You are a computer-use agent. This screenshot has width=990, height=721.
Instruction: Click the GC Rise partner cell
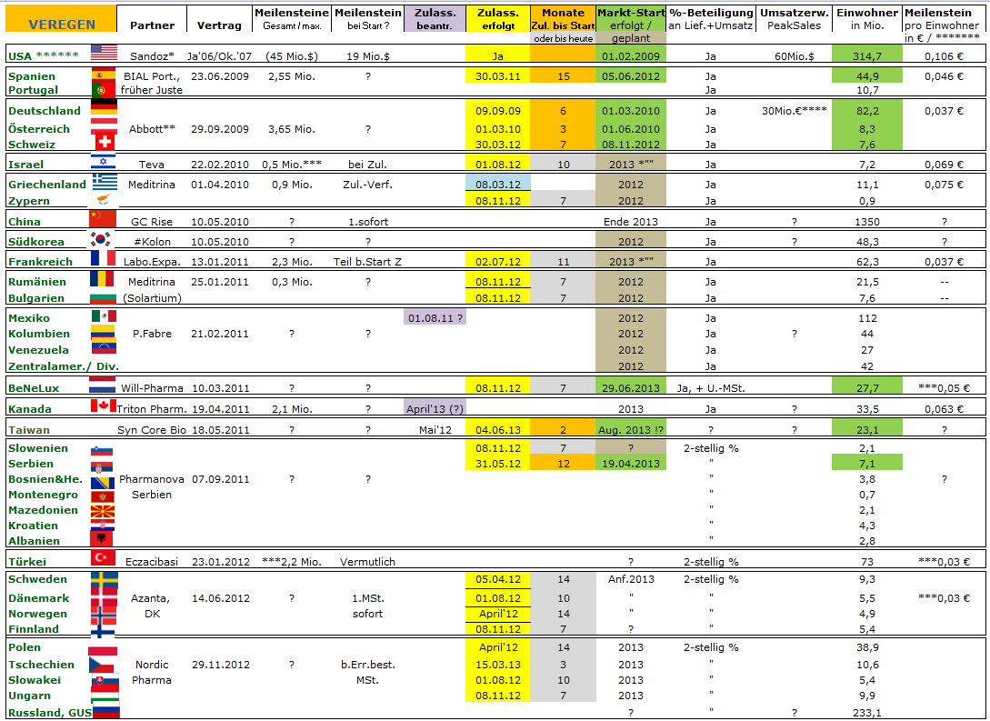coord(152,222)
